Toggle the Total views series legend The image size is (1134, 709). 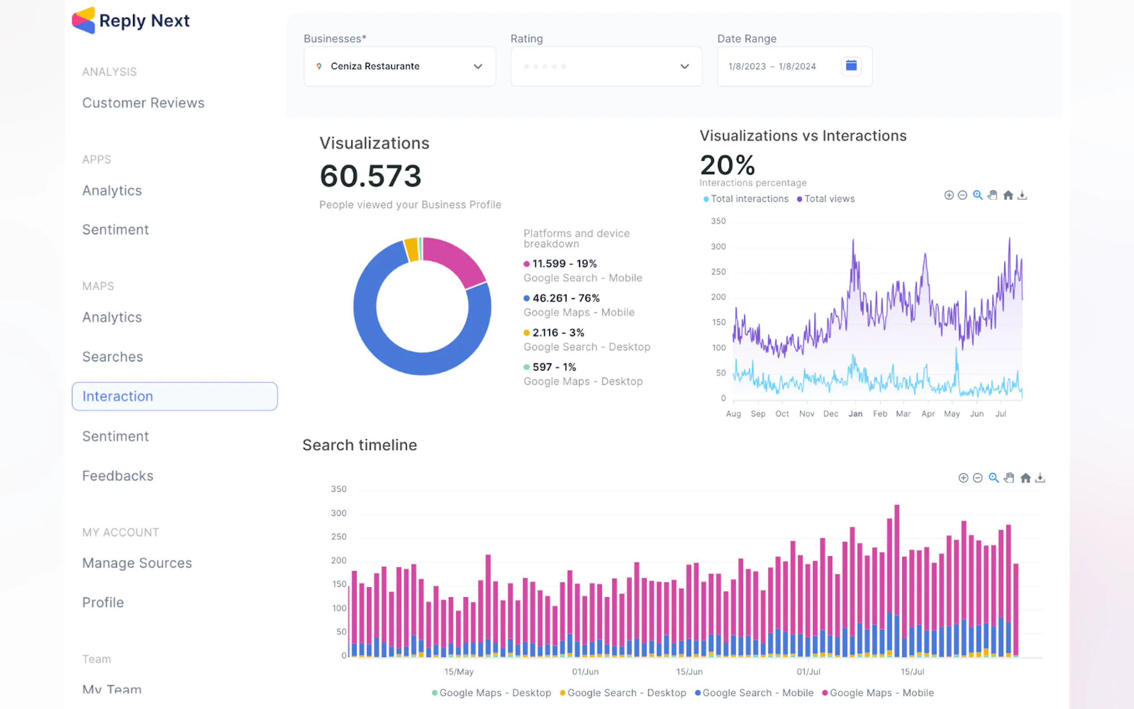click(x=829, y=199)
